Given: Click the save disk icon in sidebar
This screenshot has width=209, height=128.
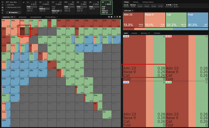Looking at the screenshot, I should 2,7.
